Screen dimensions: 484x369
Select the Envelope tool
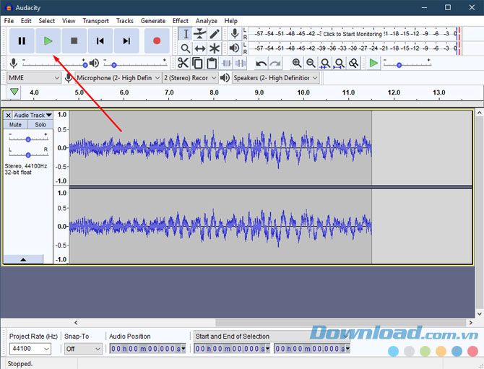200,34
